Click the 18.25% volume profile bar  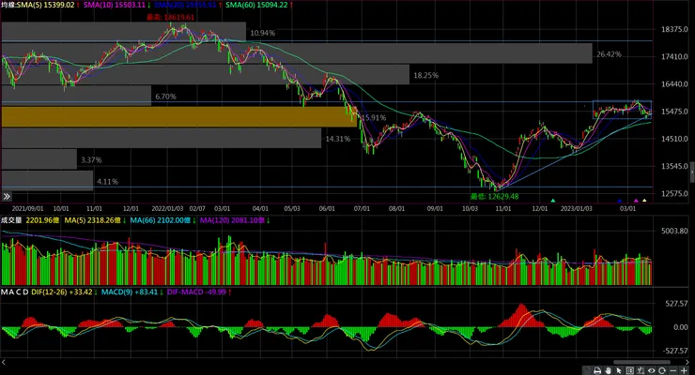click(x=206, y=74)
